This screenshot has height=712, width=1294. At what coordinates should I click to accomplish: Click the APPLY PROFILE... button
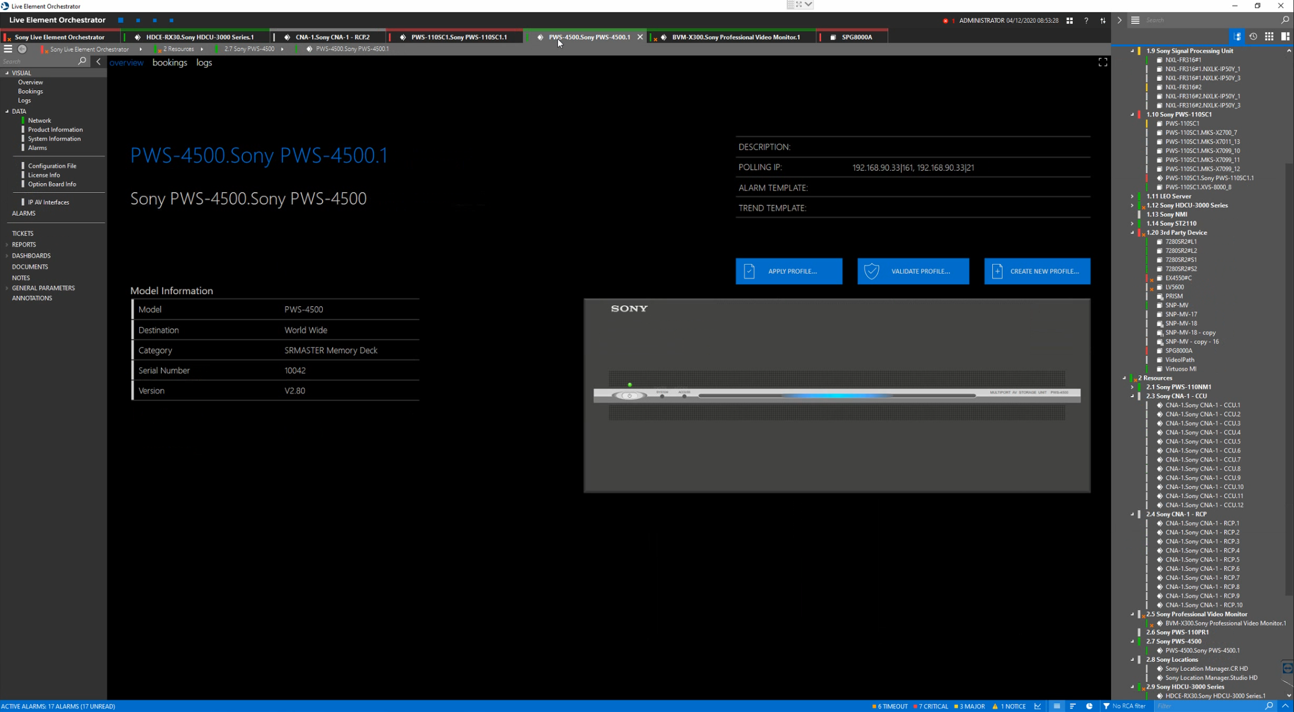[789, 271]
